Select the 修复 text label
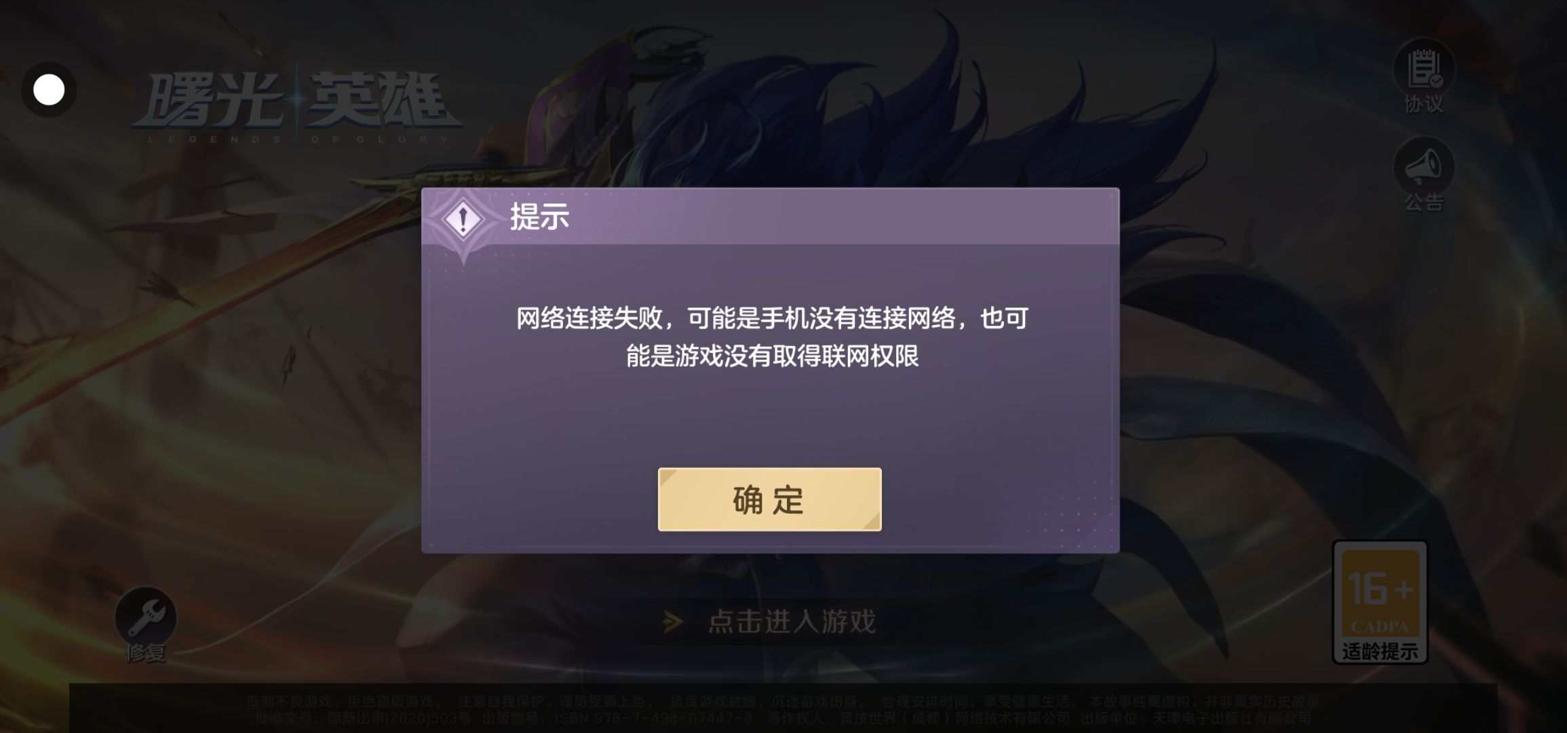 [x=146, y=653]
